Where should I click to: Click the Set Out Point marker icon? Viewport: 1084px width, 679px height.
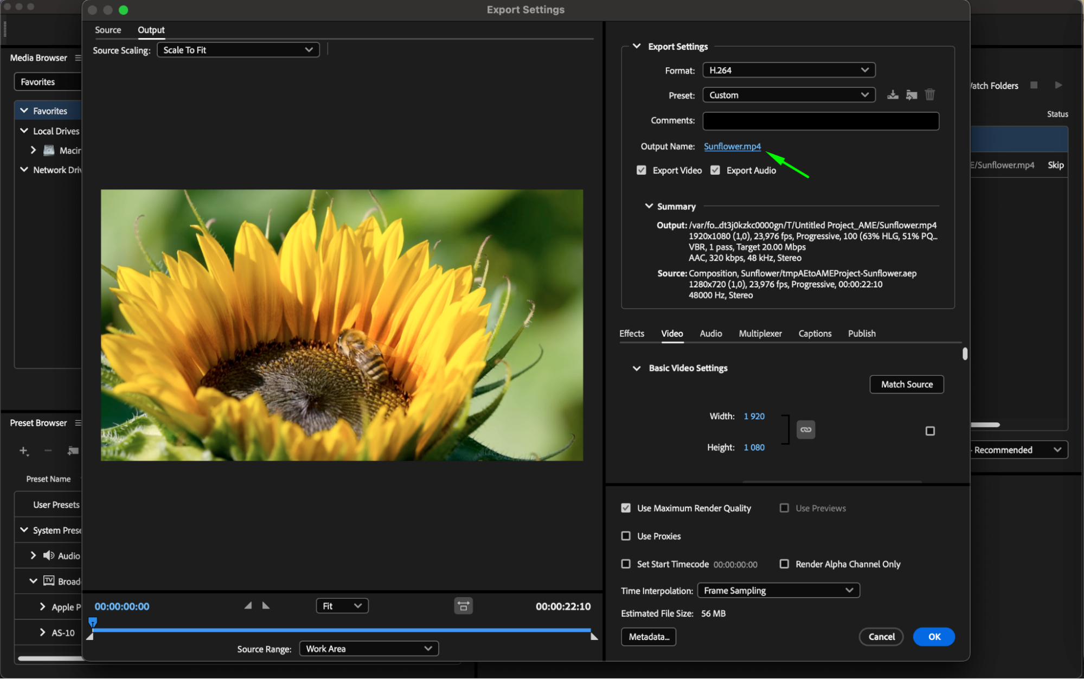point(266,605)
